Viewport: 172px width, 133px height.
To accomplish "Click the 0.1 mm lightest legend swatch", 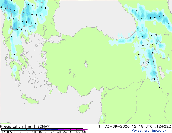I will tap(5, 129).
